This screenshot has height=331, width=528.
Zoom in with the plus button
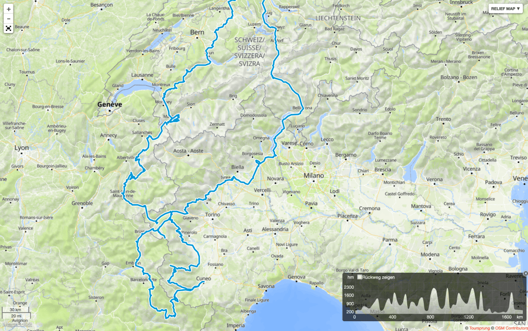click(x=8, y=9)
